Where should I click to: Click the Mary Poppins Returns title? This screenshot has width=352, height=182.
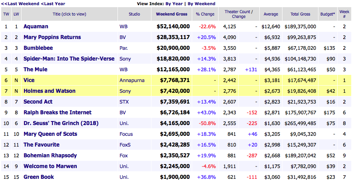click(x=52, y=37)
